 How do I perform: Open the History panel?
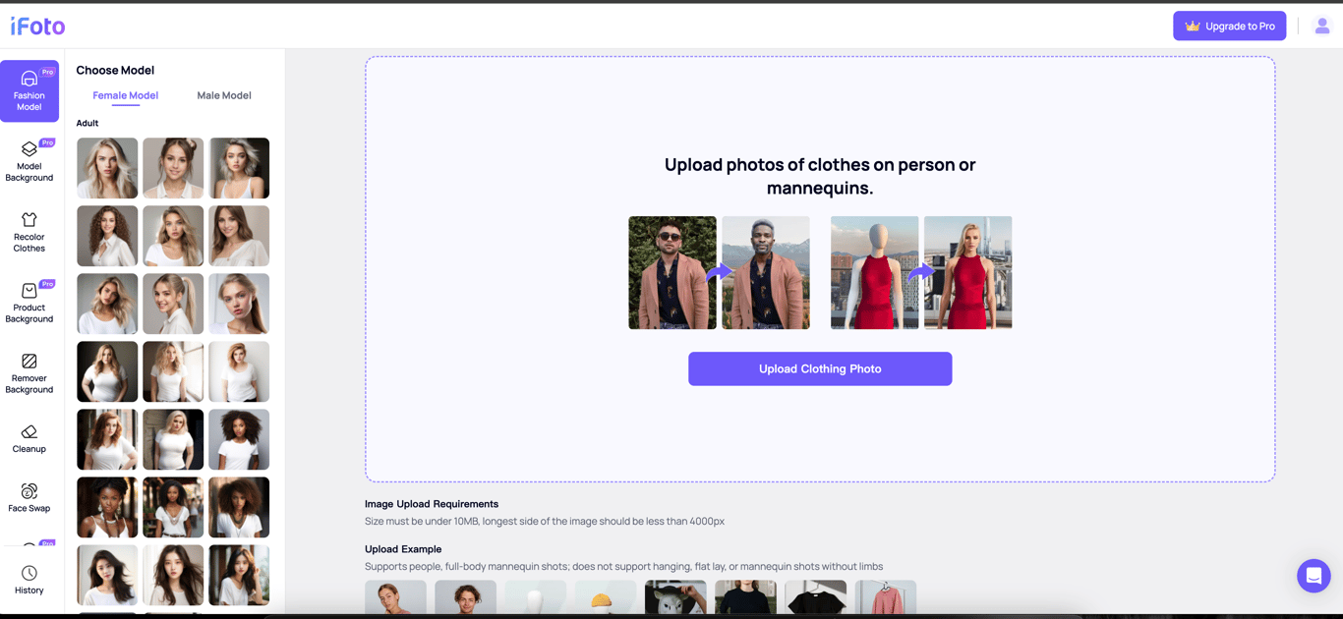[29, 580]
